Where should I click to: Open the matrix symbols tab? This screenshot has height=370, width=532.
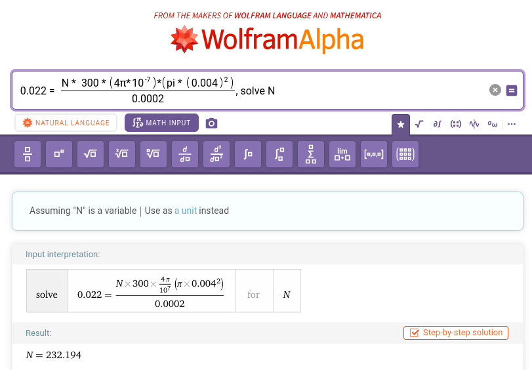[x=456, y=124]
